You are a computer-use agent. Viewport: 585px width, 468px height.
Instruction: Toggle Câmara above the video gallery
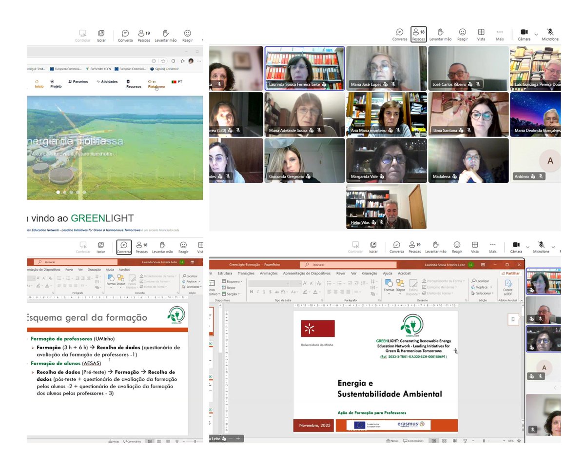pos(524,35)
